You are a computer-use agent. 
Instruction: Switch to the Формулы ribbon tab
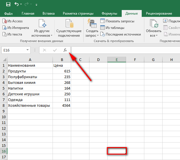click(109, 13)
